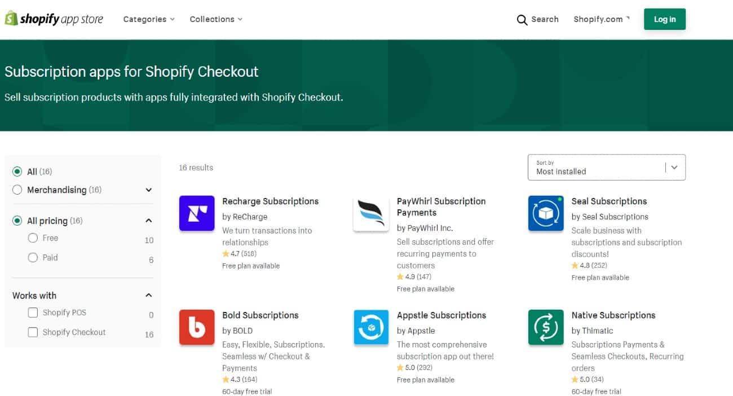
Task: Open the Recharge Subscriptions title link
Action: pos(270,201)
